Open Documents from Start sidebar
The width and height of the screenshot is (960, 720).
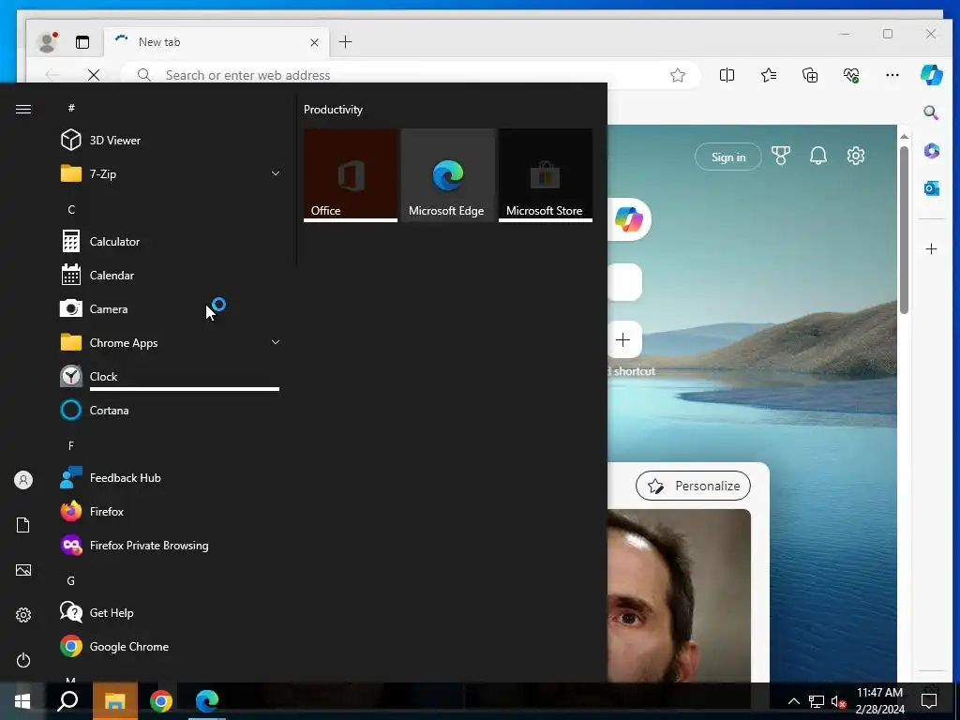pos(23,525)
